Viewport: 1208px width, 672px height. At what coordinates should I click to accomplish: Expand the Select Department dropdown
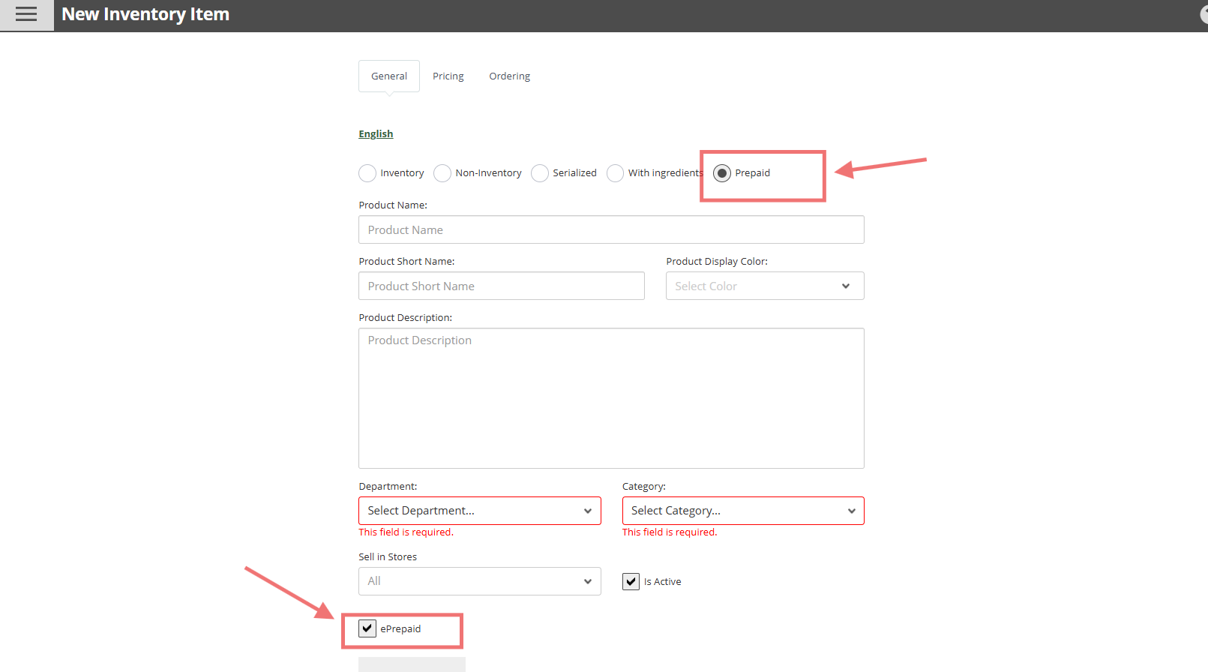(479, 511)
